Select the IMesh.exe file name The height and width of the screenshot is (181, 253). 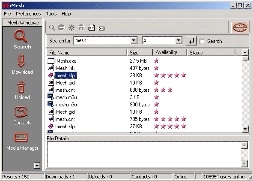pyautogui.click(x=66, y=61)
